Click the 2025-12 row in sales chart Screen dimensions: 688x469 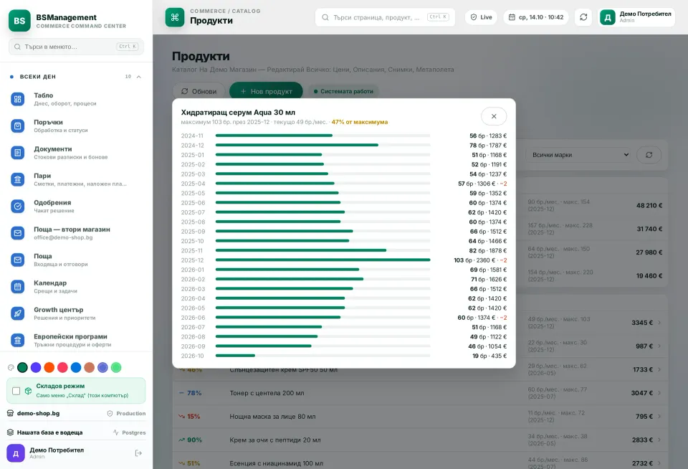pyautogui.click(x=343, y=260)
